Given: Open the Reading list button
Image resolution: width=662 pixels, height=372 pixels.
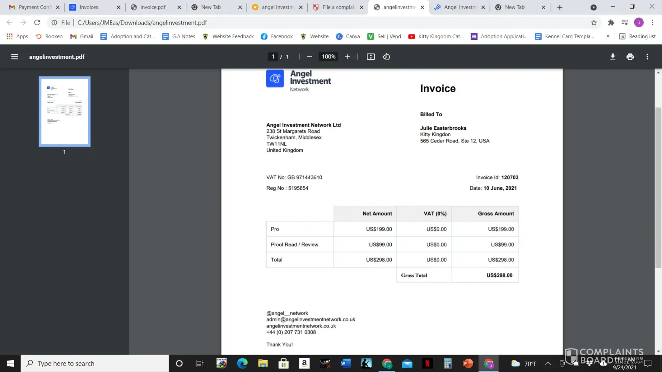Looking at the screenshot, I should pos(637,36).
